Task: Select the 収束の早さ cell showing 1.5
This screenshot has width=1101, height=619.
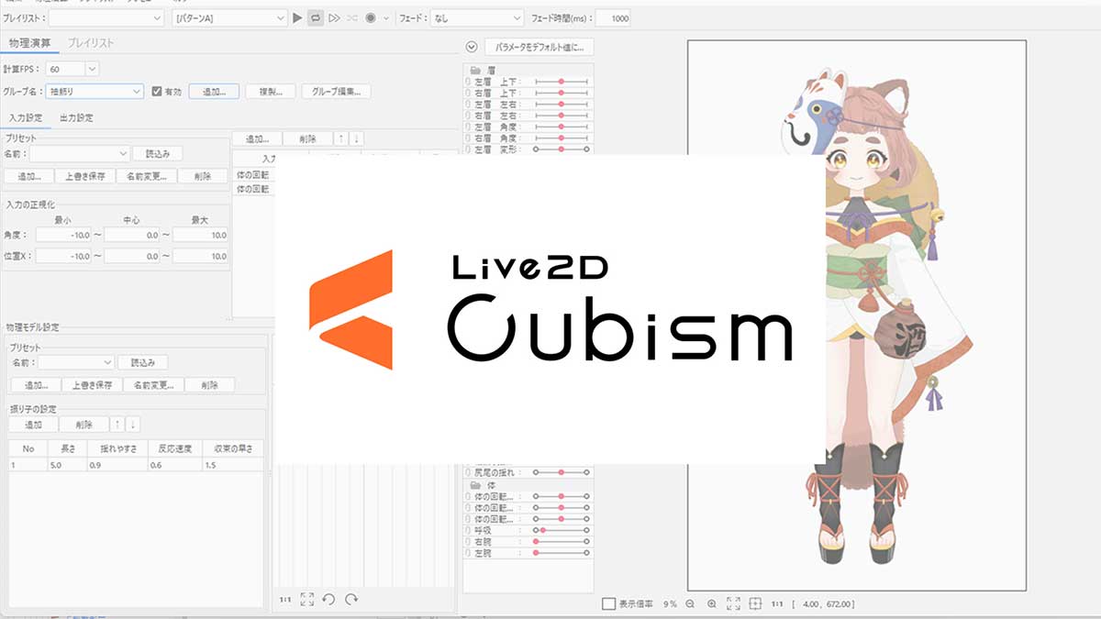Action: pos(233,466)
